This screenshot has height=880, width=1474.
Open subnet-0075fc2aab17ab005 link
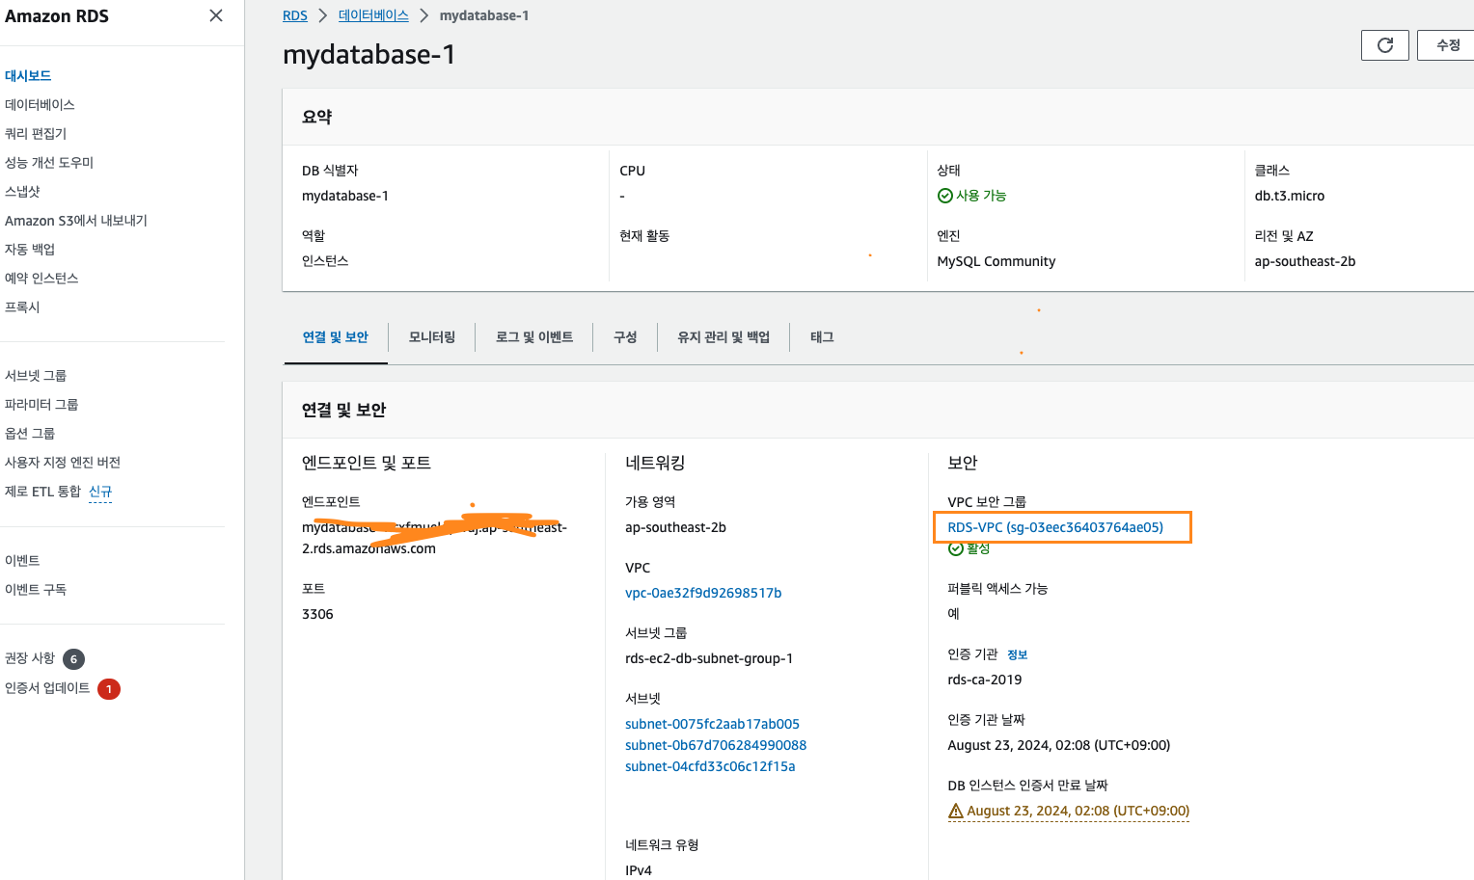point(712,724)
